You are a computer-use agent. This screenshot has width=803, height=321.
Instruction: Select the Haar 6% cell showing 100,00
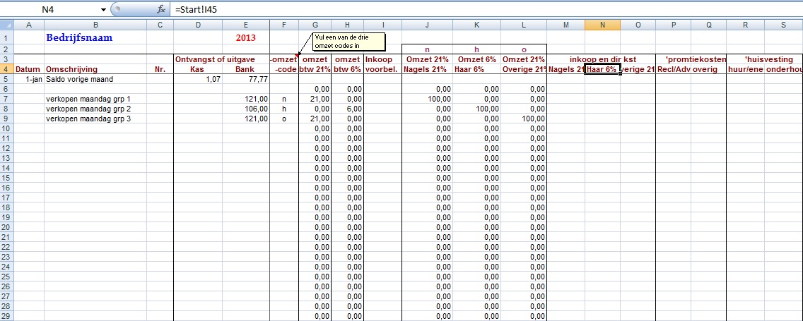479,109
